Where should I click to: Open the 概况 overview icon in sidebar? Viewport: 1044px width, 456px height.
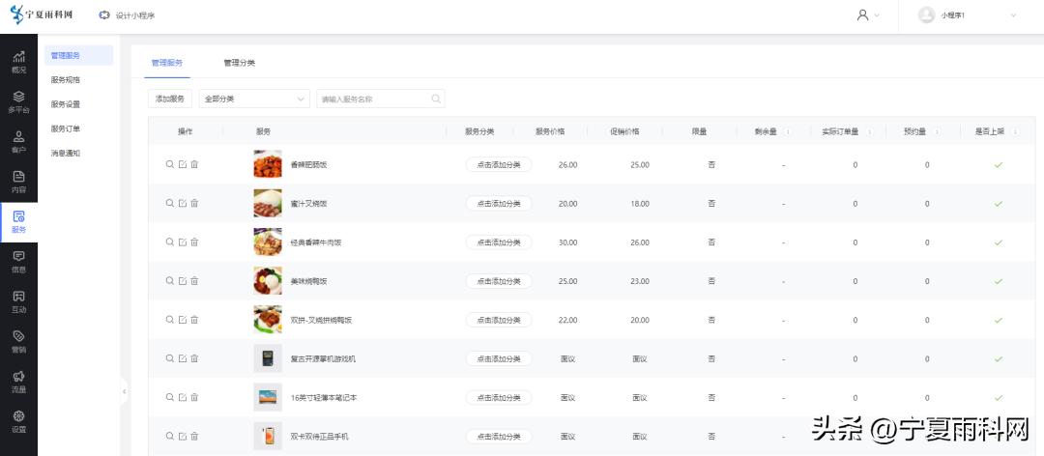(x=18, y=62)
